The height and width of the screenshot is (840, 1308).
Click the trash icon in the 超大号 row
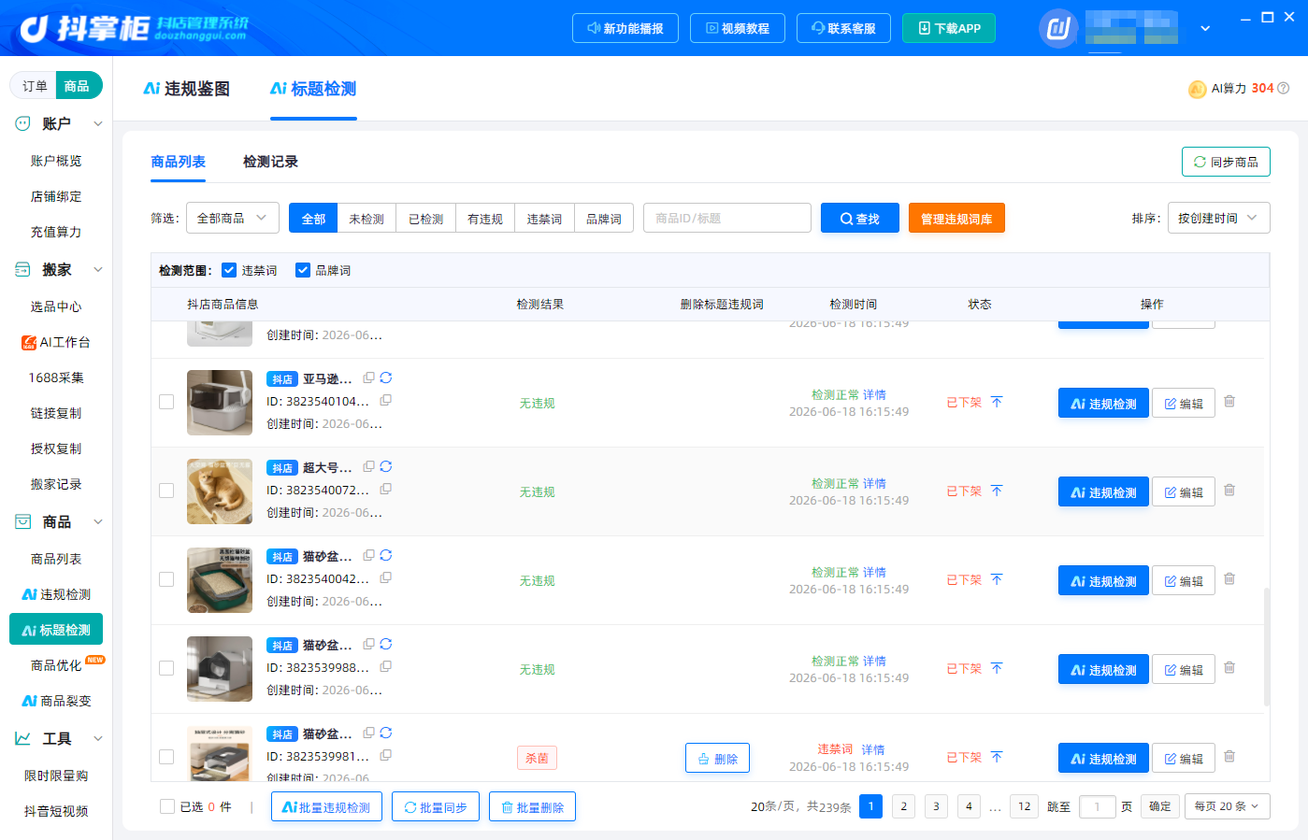tap(1229, 491)
